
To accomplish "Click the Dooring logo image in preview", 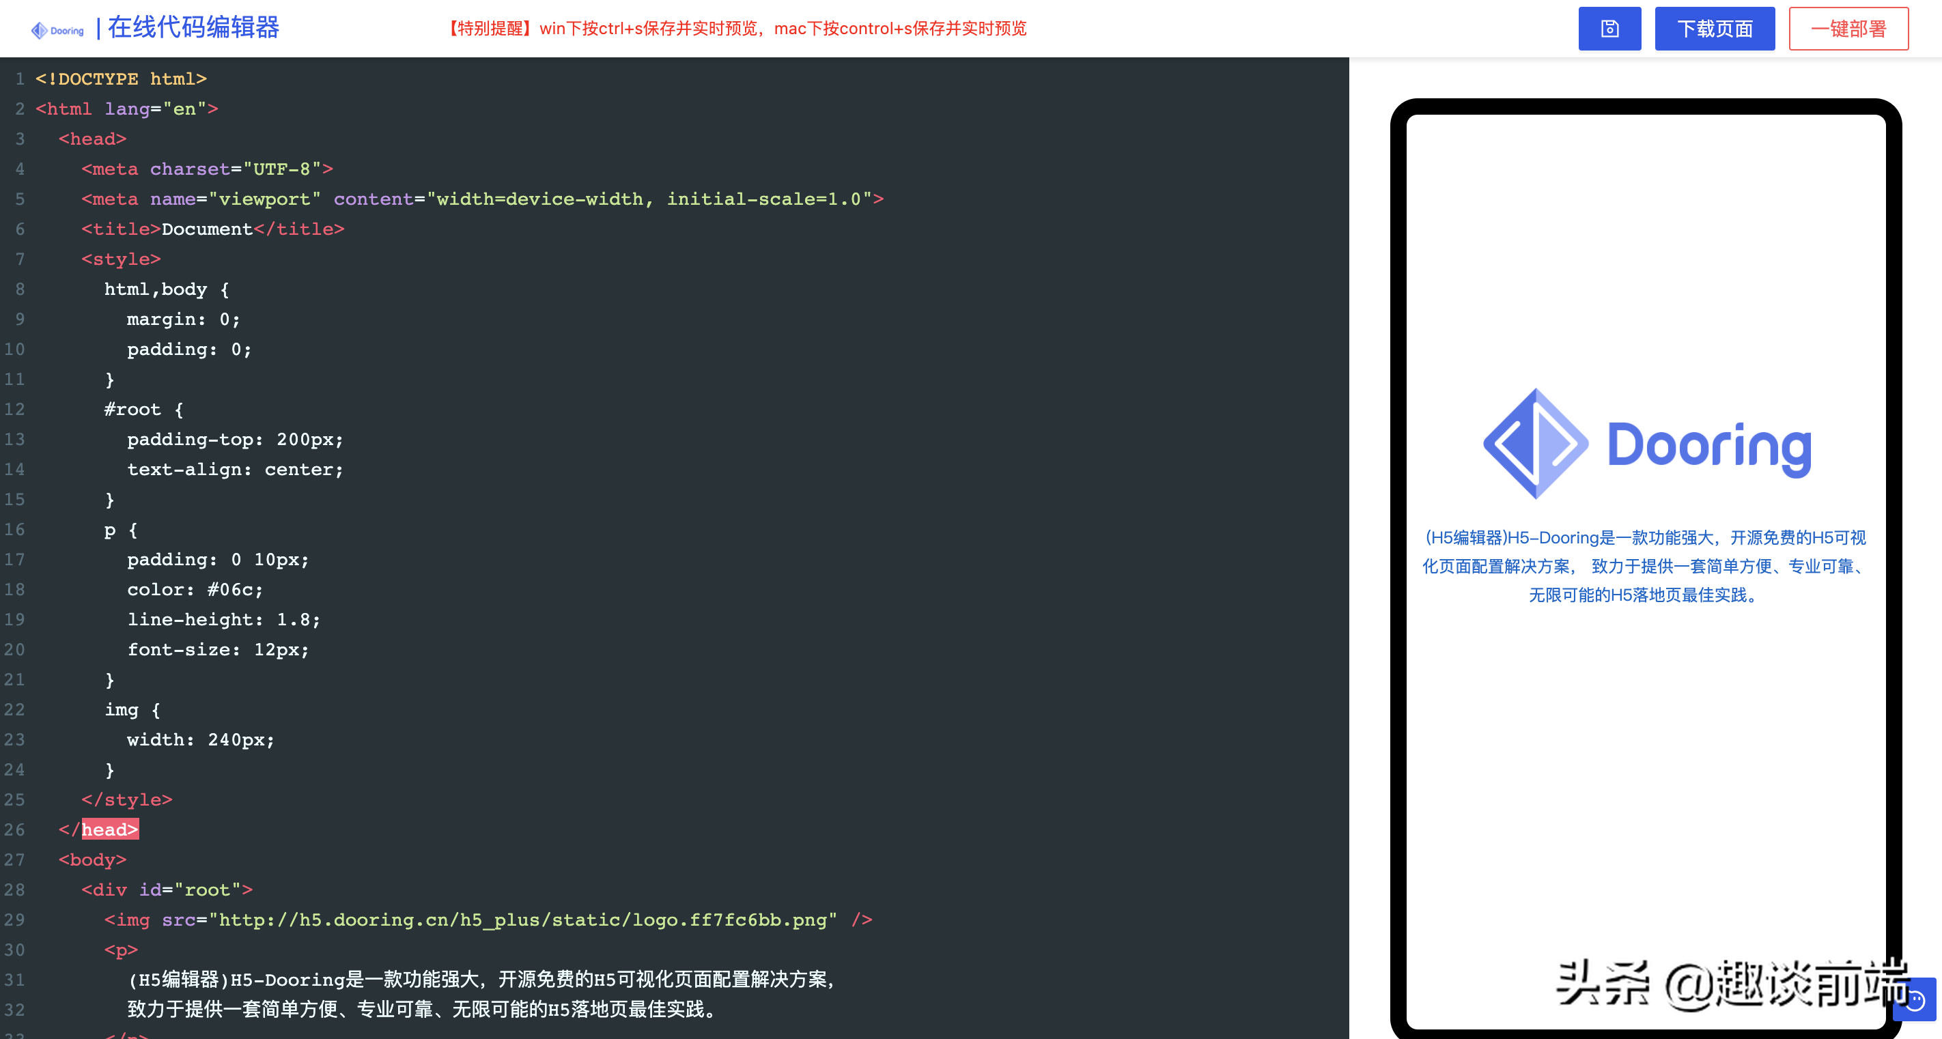I will click(1646, 444).
